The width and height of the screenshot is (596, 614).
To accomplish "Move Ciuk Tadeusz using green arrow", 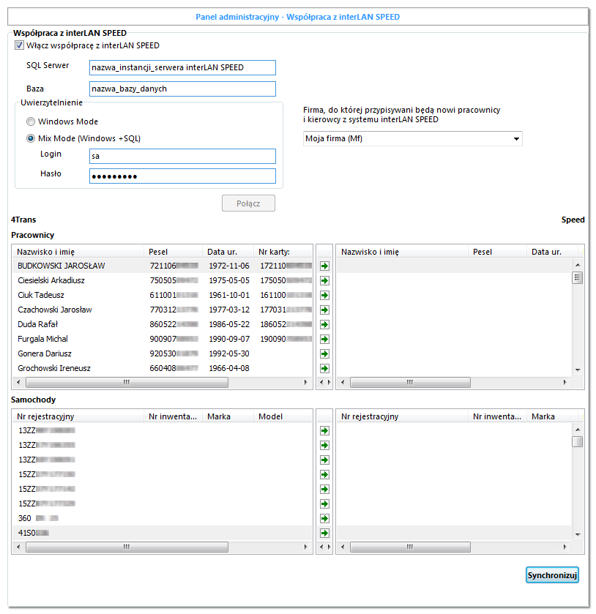I will coord(324,295).
